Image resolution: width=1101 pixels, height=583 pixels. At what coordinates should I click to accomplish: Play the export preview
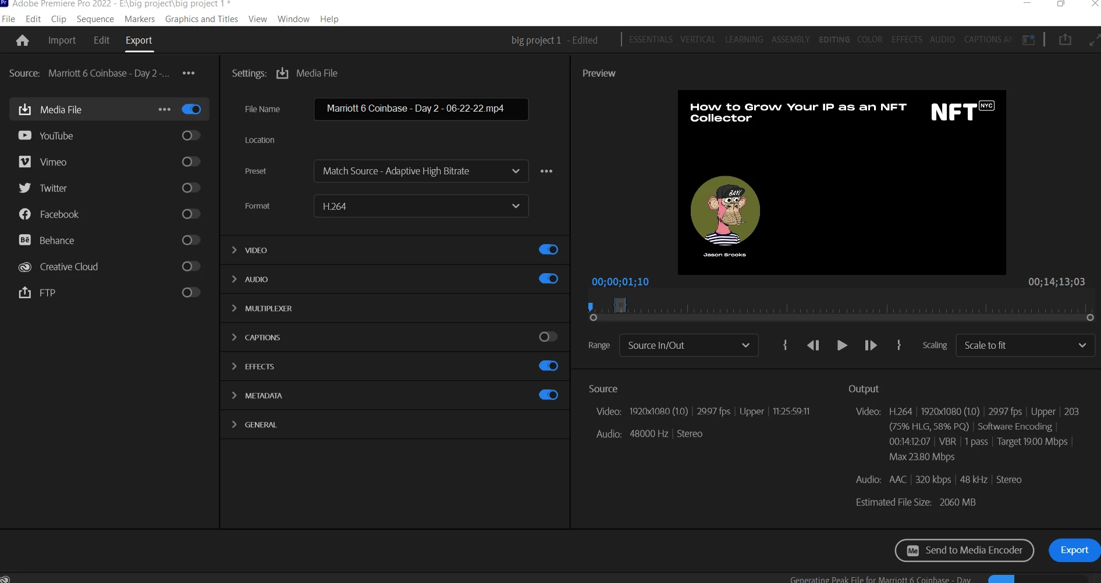coord(842,345)
